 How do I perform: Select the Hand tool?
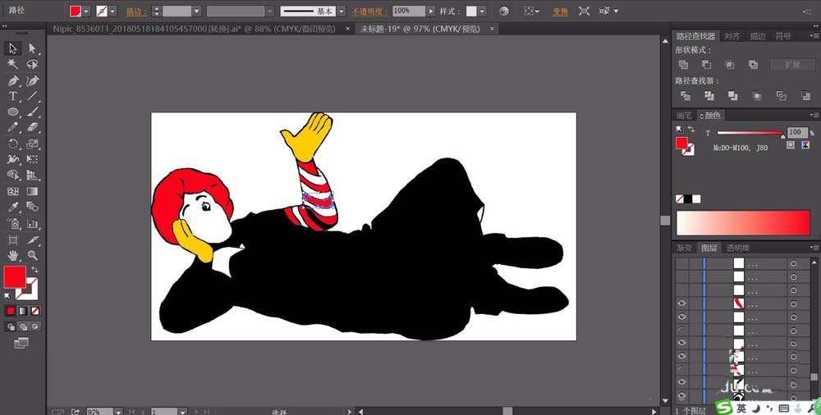coord(12,255)
